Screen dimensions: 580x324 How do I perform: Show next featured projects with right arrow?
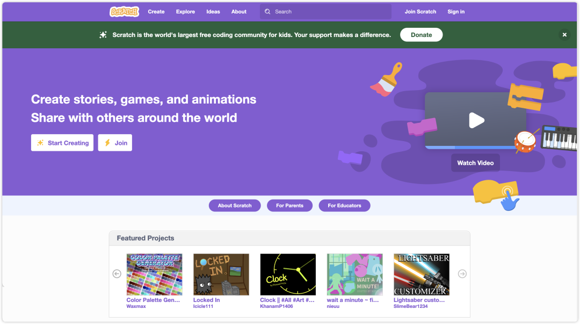point(462,274)
